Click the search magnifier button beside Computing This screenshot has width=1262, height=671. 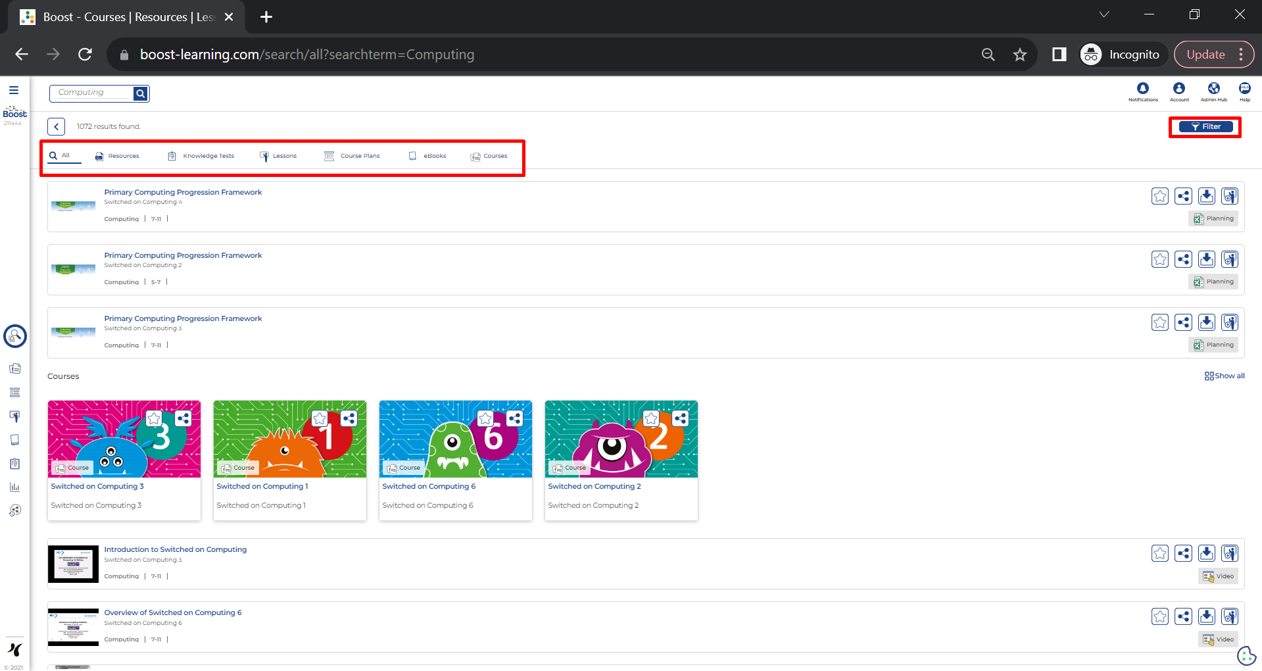tap(140, 93)
